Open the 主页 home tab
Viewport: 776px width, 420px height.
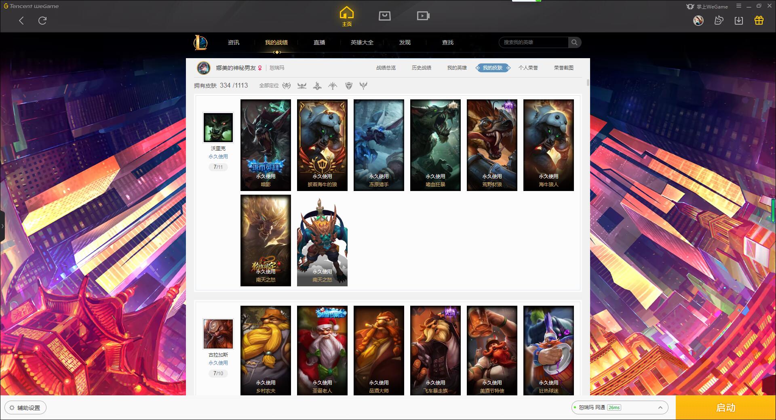pos(347,17)
